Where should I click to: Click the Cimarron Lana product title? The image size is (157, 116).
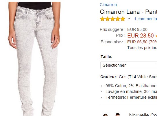click(128, 12)
